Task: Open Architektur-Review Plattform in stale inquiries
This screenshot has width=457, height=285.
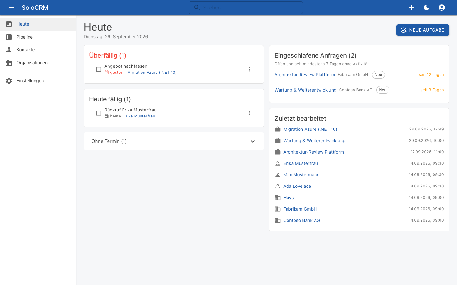Action: pyautogui.click(x=305, y=75)
